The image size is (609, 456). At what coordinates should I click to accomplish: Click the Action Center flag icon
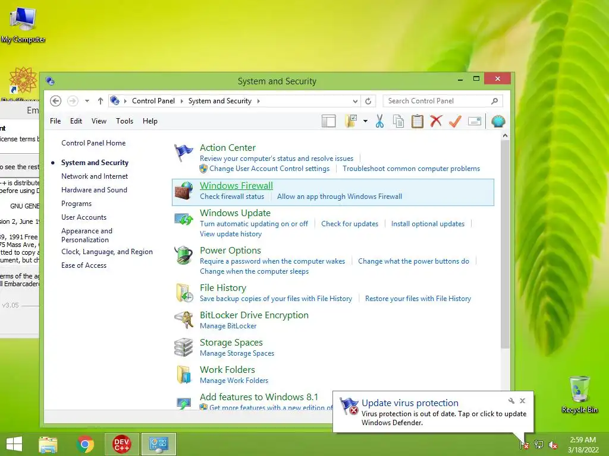183,153
